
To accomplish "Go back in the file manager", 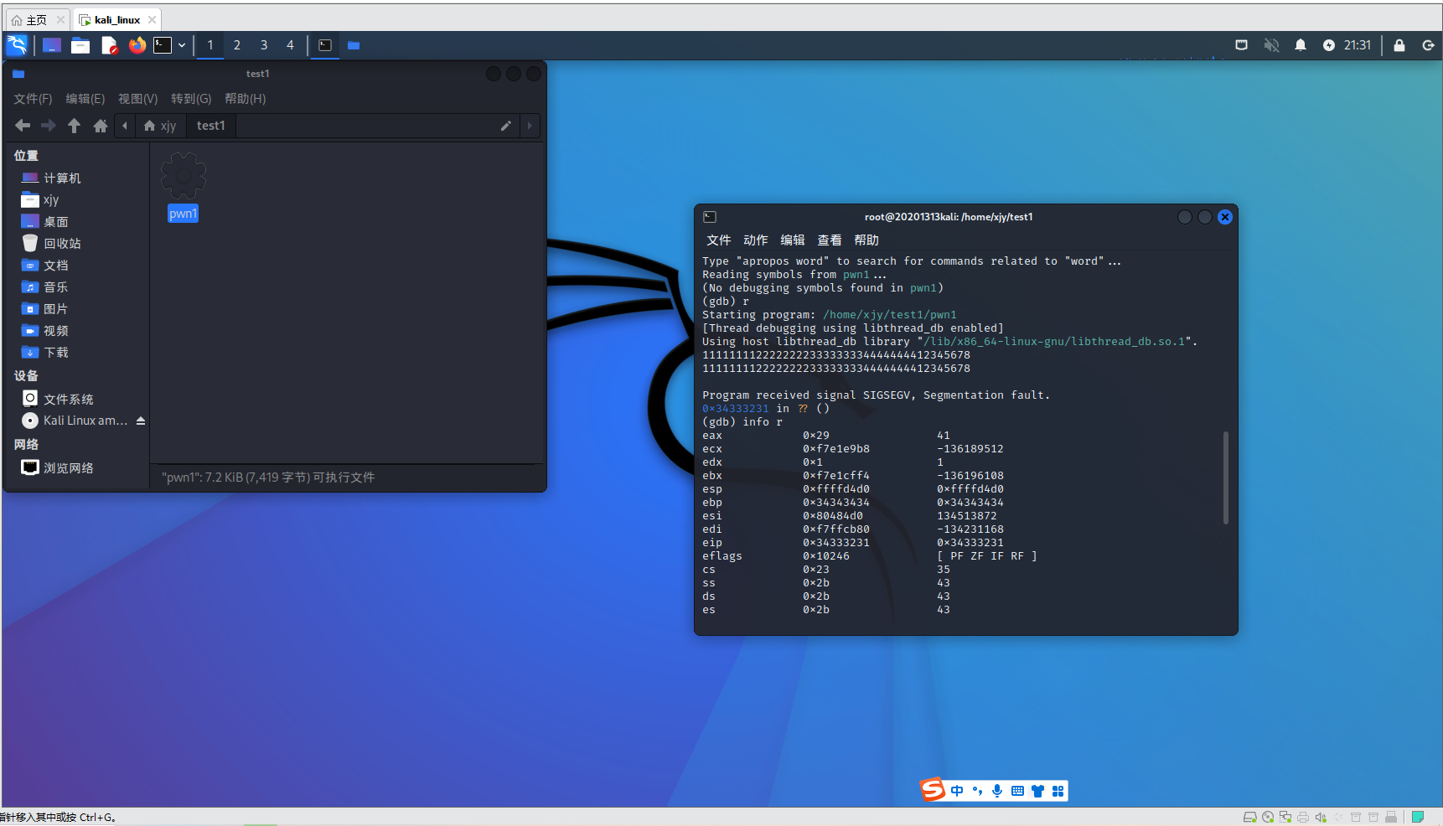I will pyautogui.click(x=23, y=126).
